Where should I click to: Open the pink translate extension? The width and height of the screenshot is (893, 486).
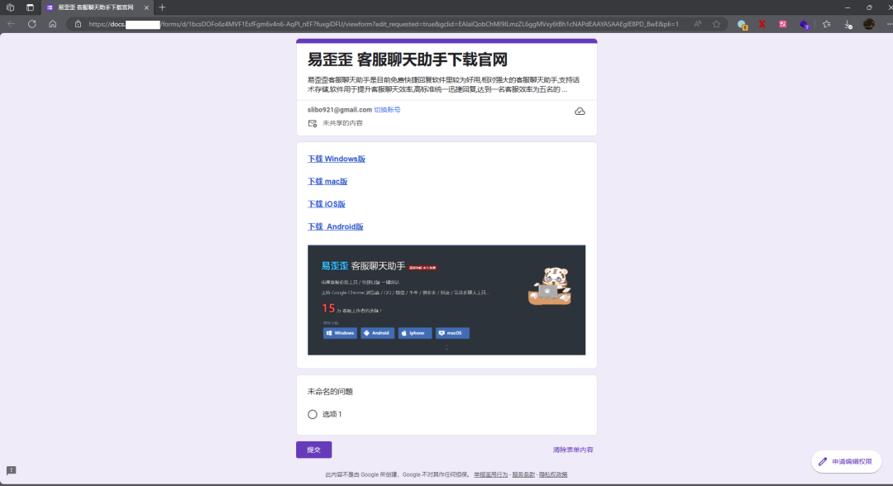(783, 24)
